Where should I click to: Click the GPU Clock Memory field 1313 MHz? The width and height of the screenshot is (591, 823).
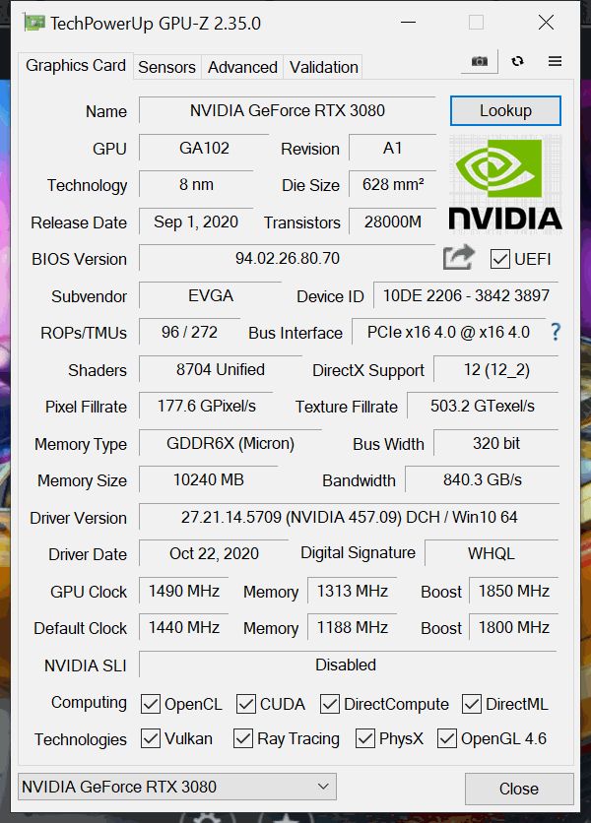353,591
